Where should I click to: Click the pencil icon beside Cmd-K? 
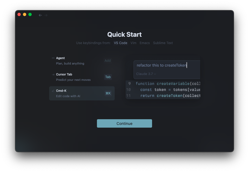tap(53, 91)
